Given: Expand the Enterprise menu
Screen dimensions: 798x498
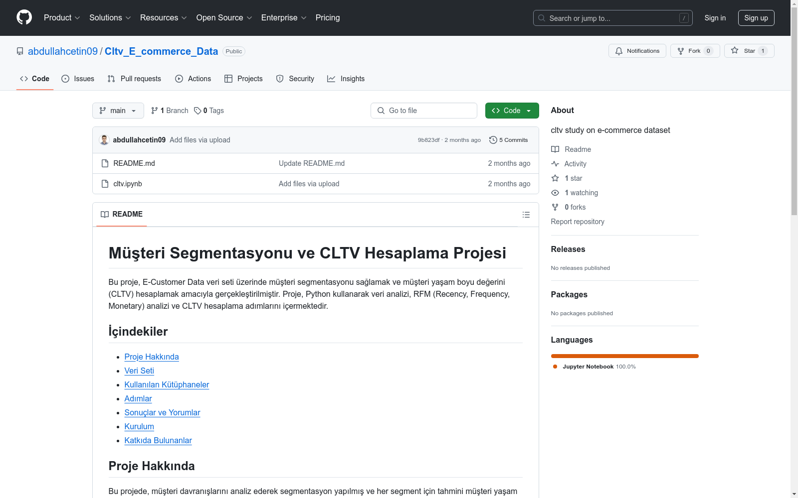Looking at the screenshot, I should point(284,18).
